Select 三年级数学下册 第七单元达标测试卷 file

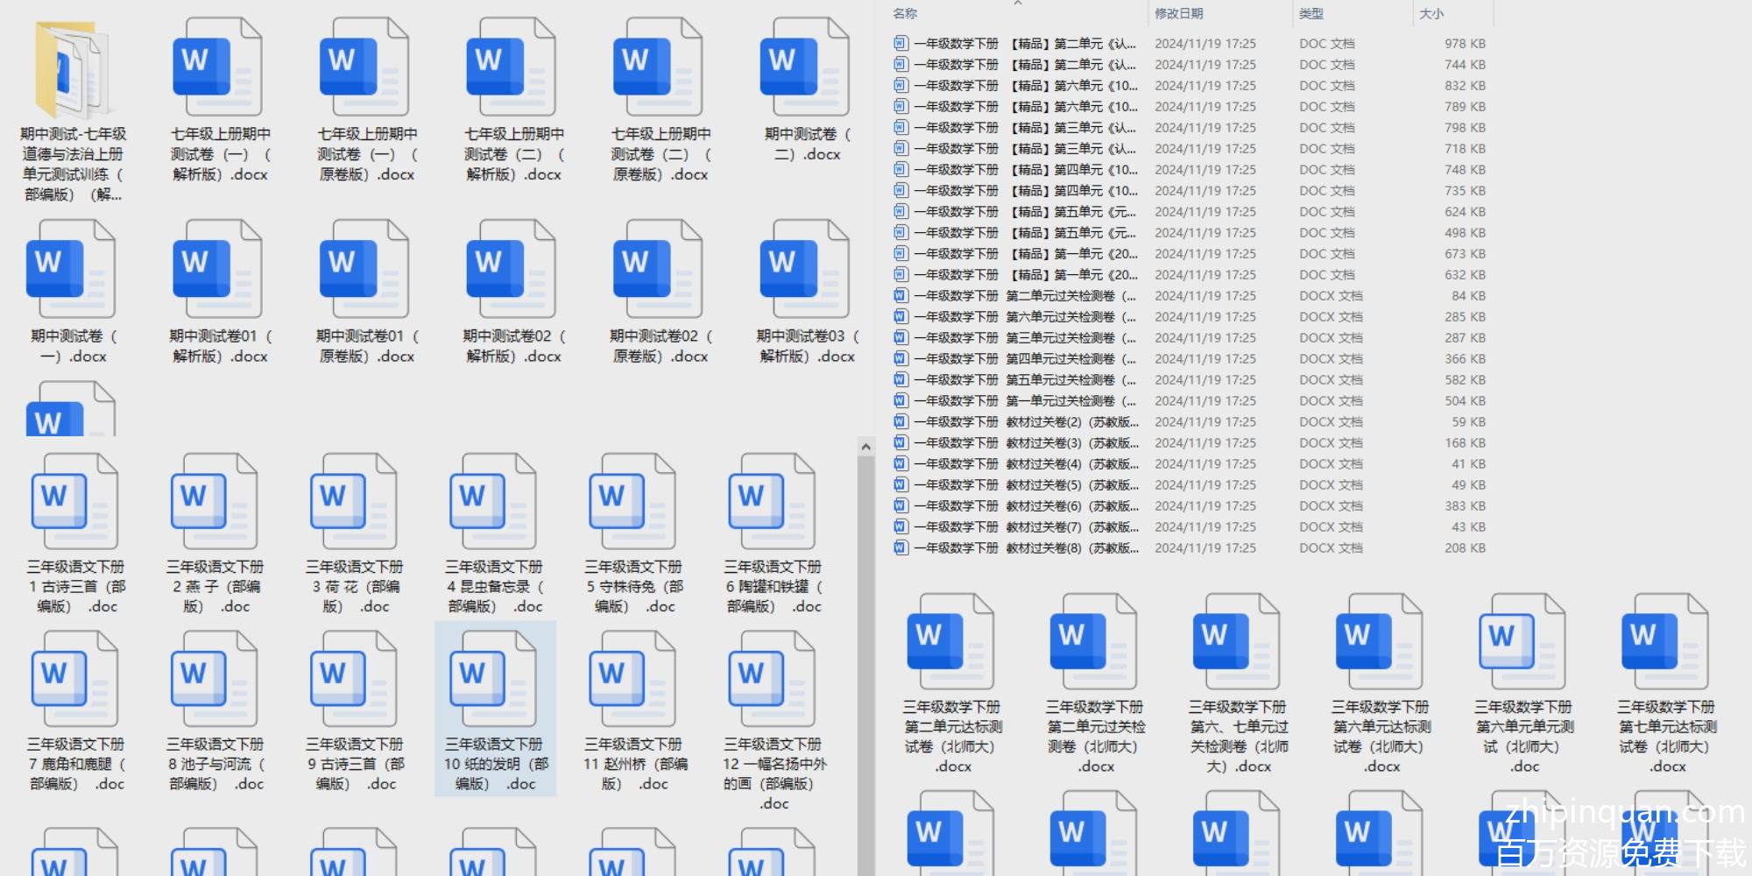[x=1665, y=644]
